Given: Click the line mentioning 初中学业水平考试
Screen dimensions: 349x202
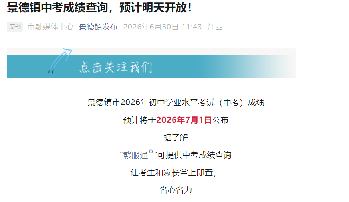Looking at the screenshot, I should click(x=176, y=102).
